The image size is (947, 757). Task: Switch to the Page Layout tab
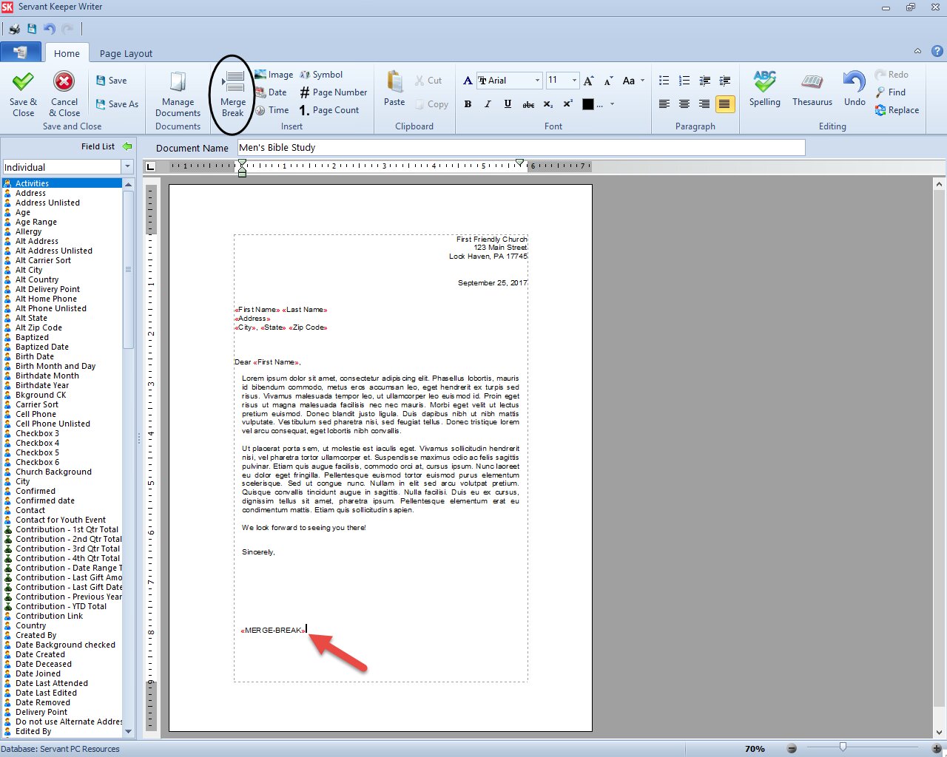point(126,53)
